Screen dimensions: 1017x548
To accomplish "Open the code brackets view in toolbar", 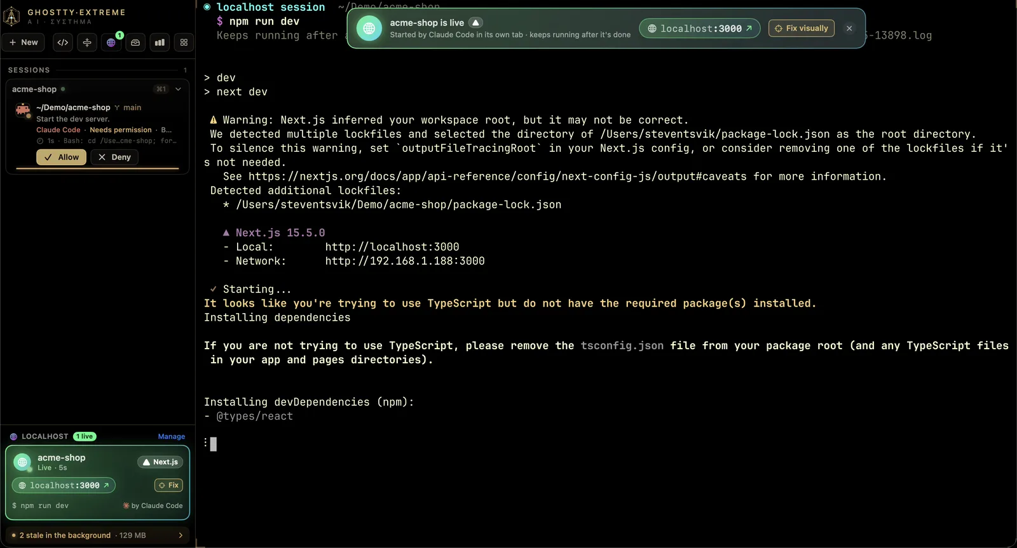I will coord(63,43).
